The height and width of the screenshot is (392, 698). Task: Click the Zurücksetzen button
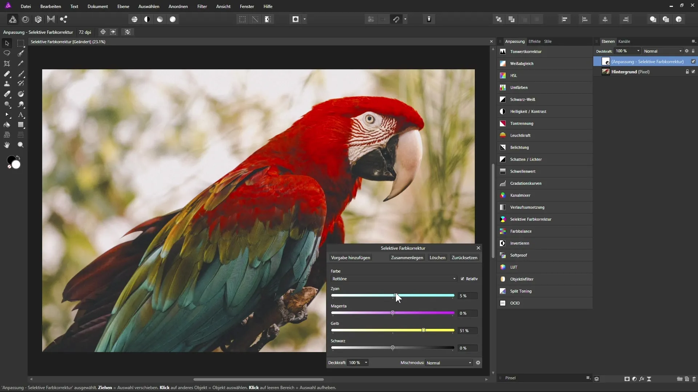tap(464, 258)
